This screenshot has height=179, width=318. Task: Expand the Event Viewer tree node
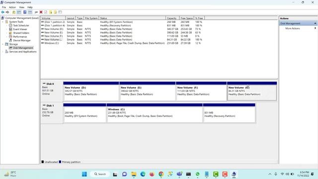6,29
